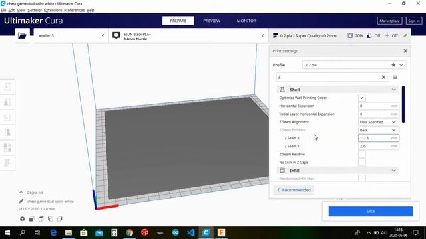The height and width of the screenshot is (239, 426).
Task: Click the Initial Layer Horizontal Expansion field
Action: click(379, 114)
